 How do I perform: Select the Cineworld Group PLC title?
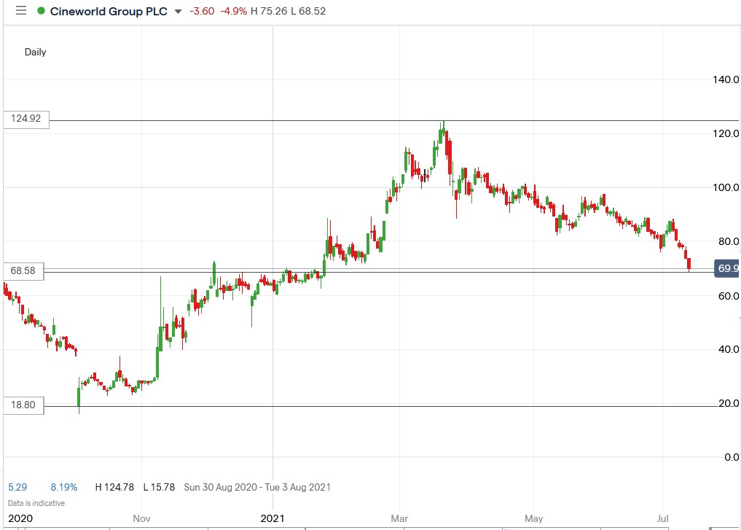pyautogui.click(x=108, y=12)
